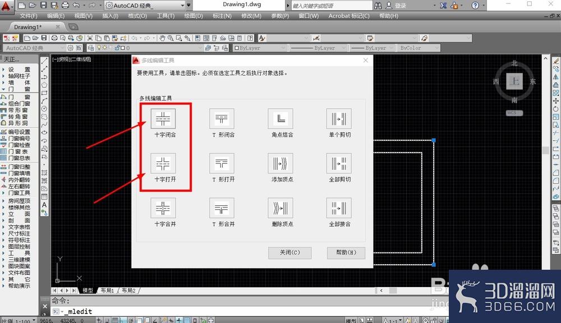
Task: Click the Save icon in standard toolbar
Action: (x=44, y=38)
